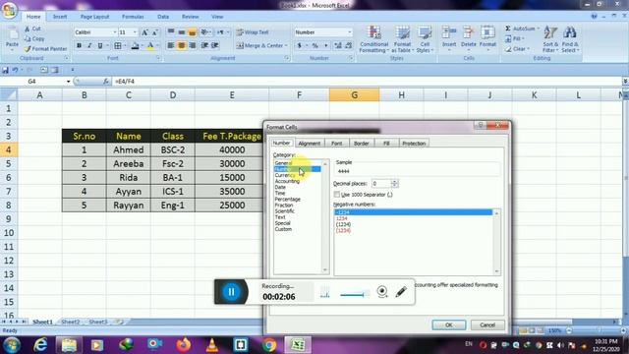Switch to the Formulas ribbon tab
Image resolution: width=629 pixels, height=354 pixels.
click(133, 17)
